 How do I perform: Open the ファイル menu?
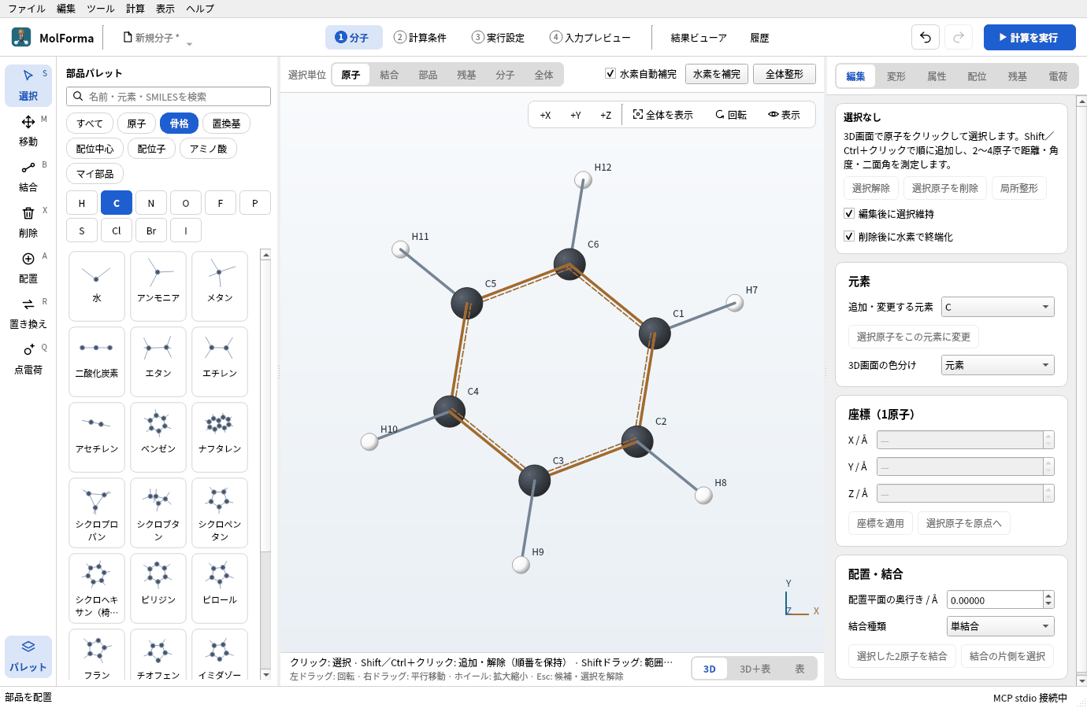pyautogui.click(x=27, y=9)
